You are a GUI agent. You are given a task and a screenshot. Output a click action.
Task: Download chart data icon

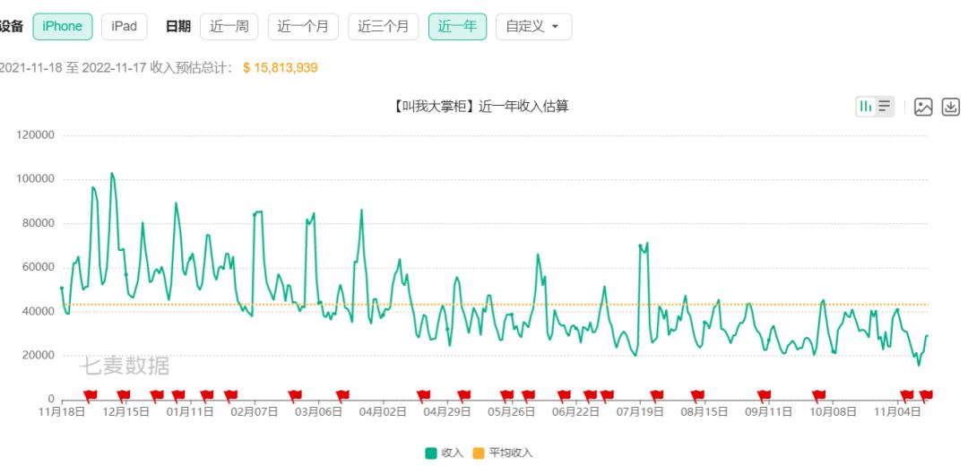[x=951, y=107]
